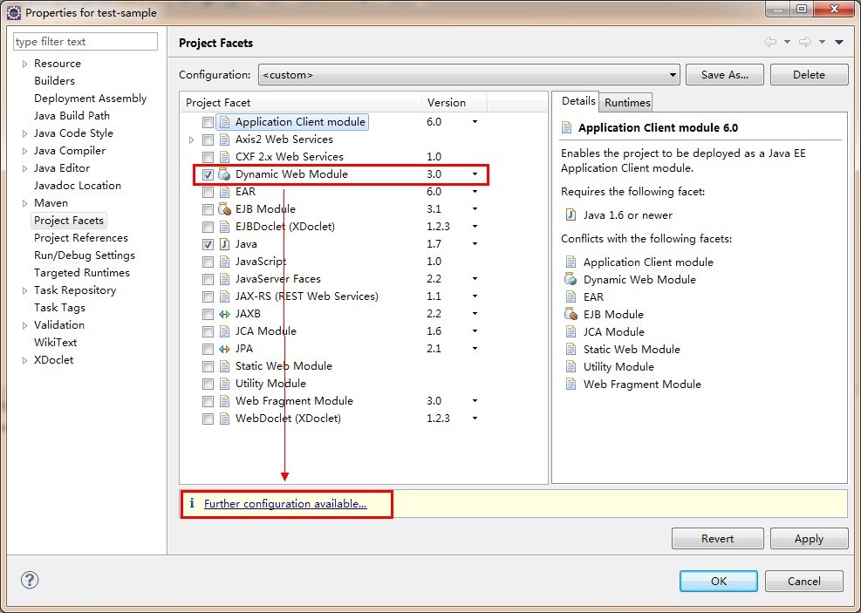Screen dimensions: 861x613
Task: Click the Save As button
Action: (x=724, y=75)
